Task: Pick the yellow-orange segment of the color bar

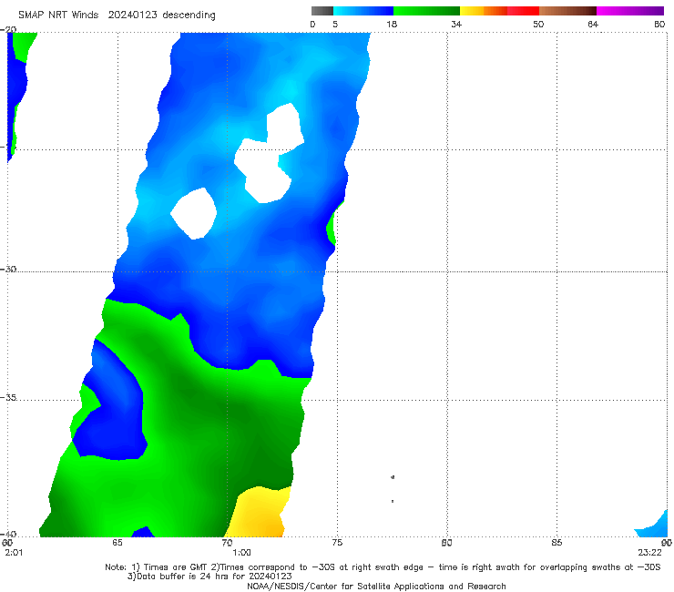Action: (484, 11)
